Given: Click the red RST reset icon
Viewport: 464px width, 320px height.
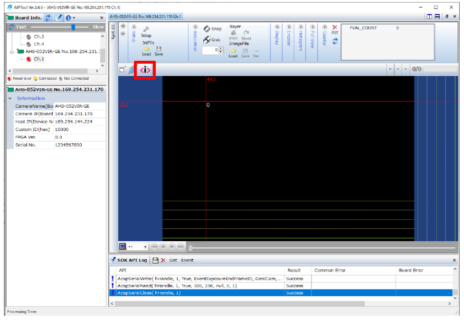Looking at the screenshot, I should 335,28.
